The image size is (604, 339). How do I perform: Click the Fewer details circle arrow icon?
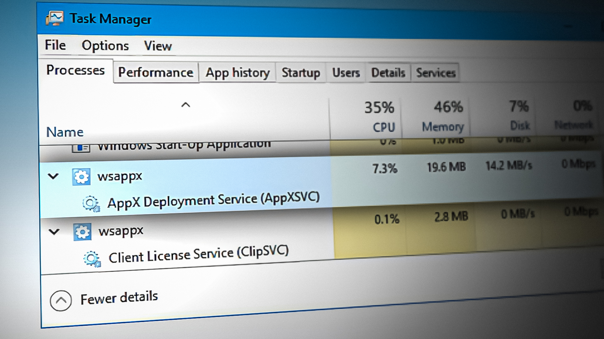point(61,300)
